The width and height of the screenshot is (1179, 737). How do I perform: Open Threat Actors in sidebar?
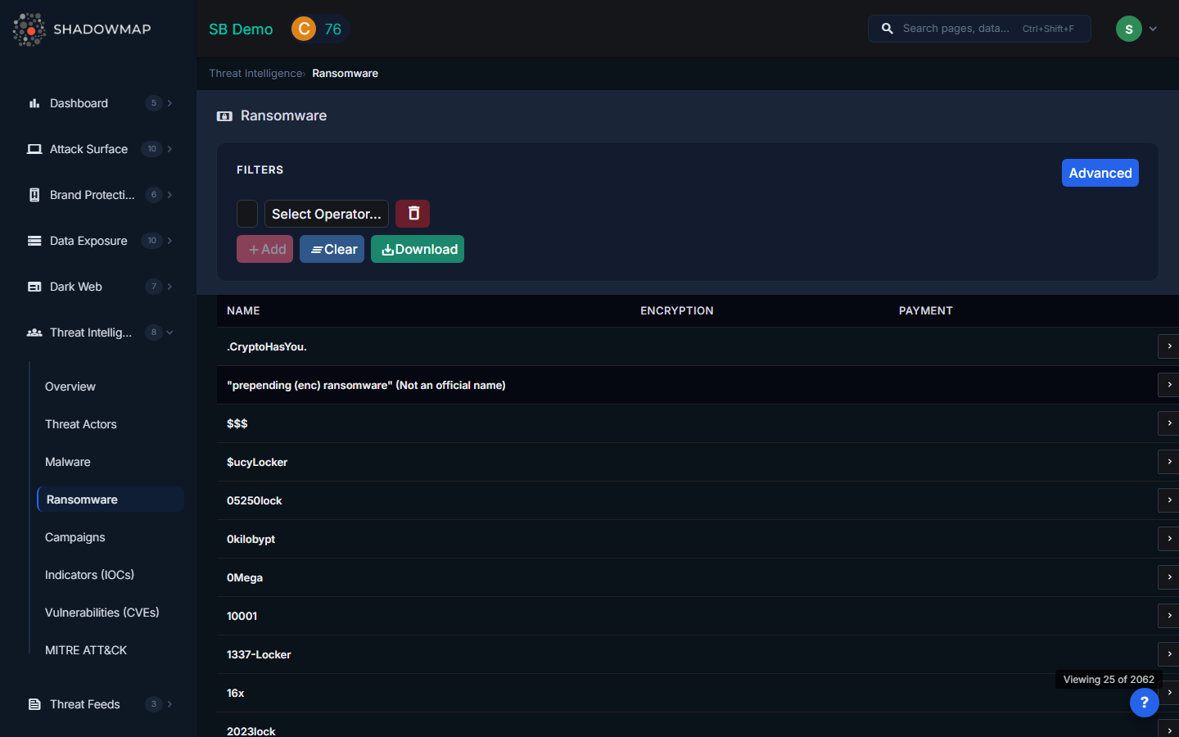point(81,424)
